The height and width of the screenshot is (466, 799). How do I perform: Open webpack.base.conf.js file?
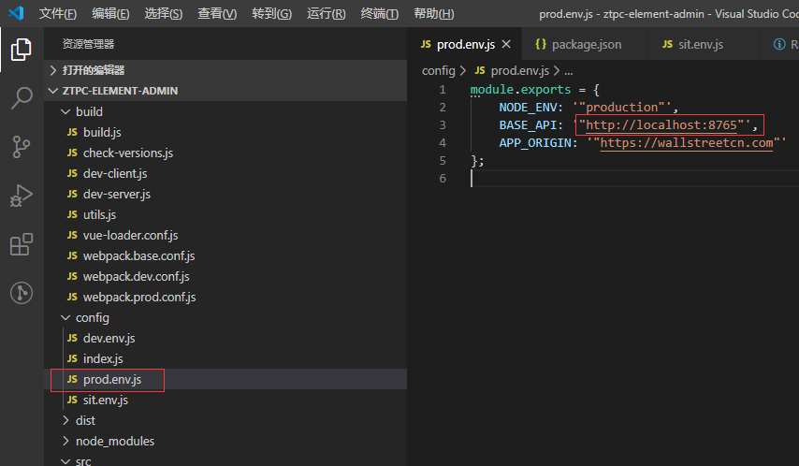[225, 256]
